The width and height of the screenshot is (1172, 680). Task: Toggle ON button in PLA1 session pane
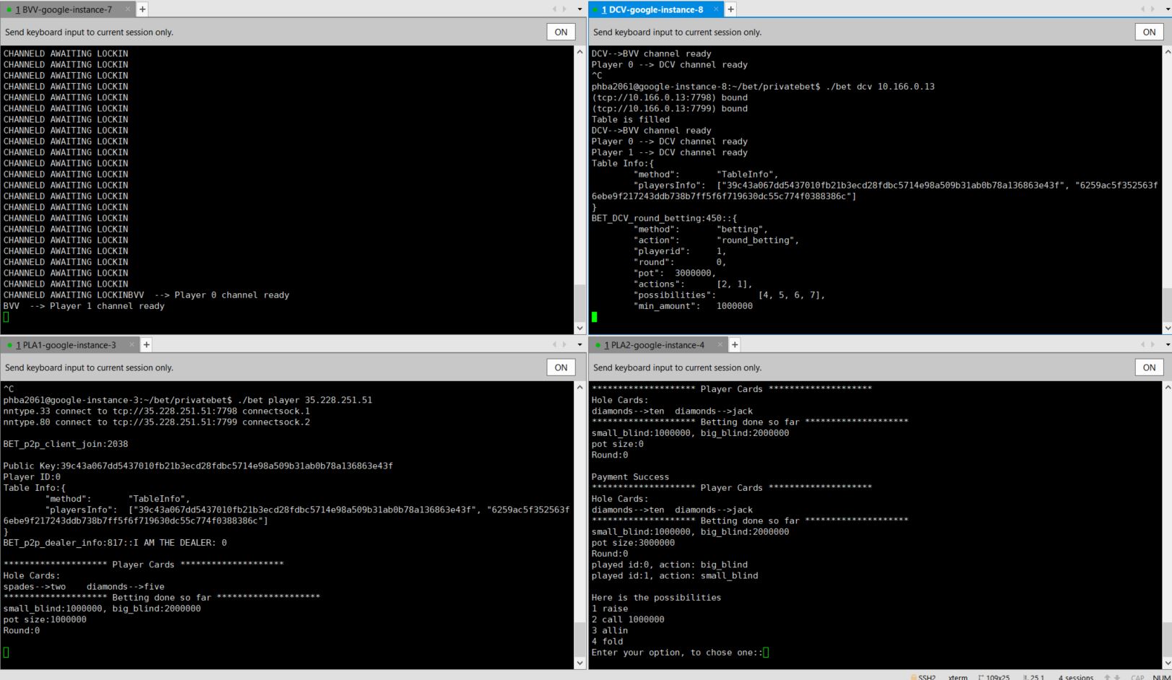(x=561, y=367)
